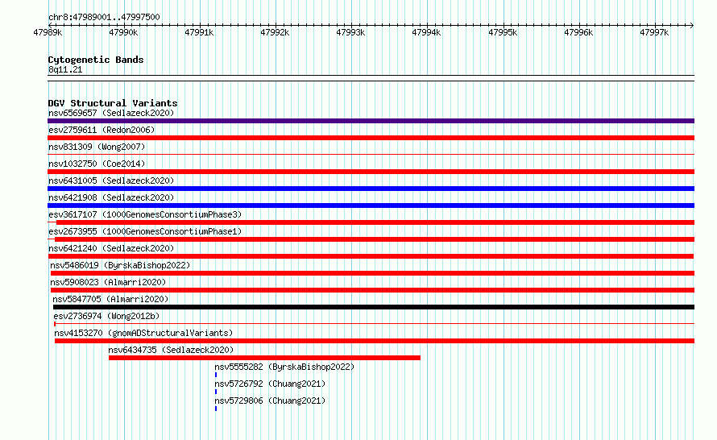Open variant label nsv5486019 (ByrskaBishop2022)
Image resolution: width=717 pixels, height=440 pixels.
point(120,265)
